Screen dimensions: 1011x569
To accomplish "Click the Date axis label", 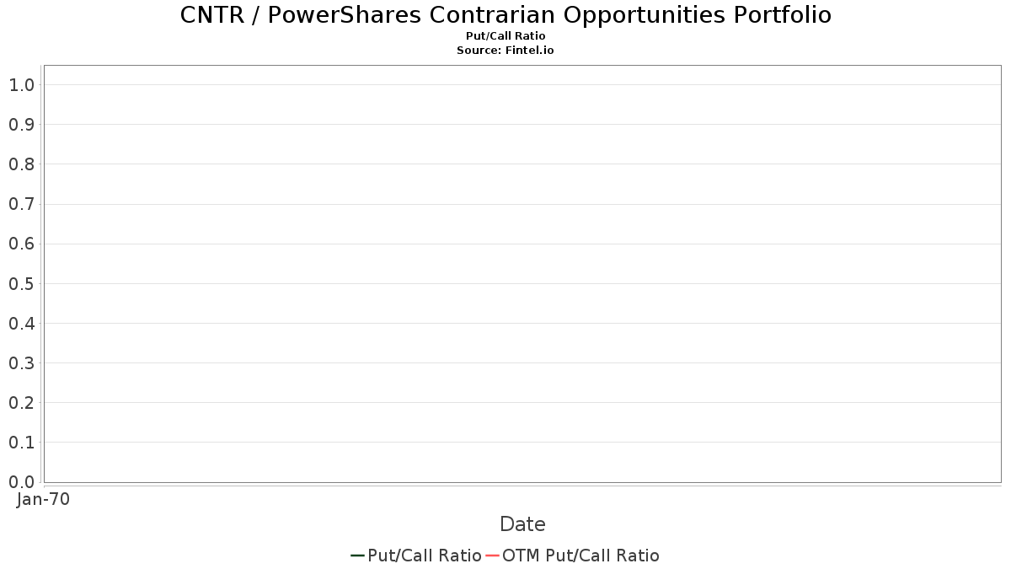I will pos(522,524).
